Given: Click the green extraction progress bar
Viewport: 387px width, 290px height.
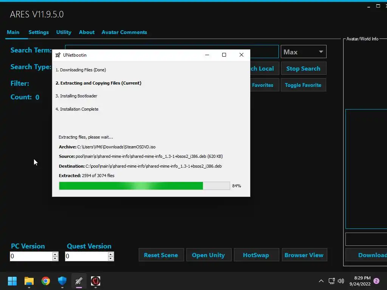Looking at the screenshot, I should click(144, 186).
